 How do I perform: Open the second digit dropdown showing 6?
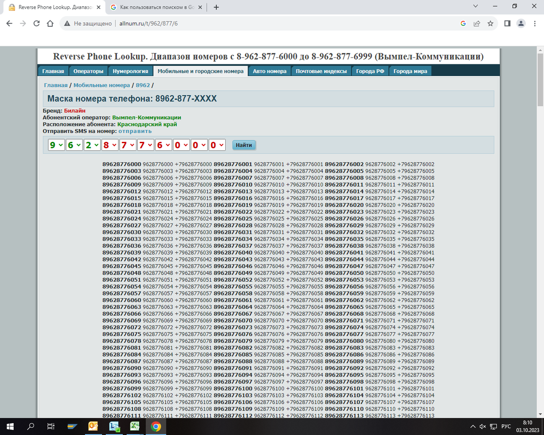(x=74, y=145)
